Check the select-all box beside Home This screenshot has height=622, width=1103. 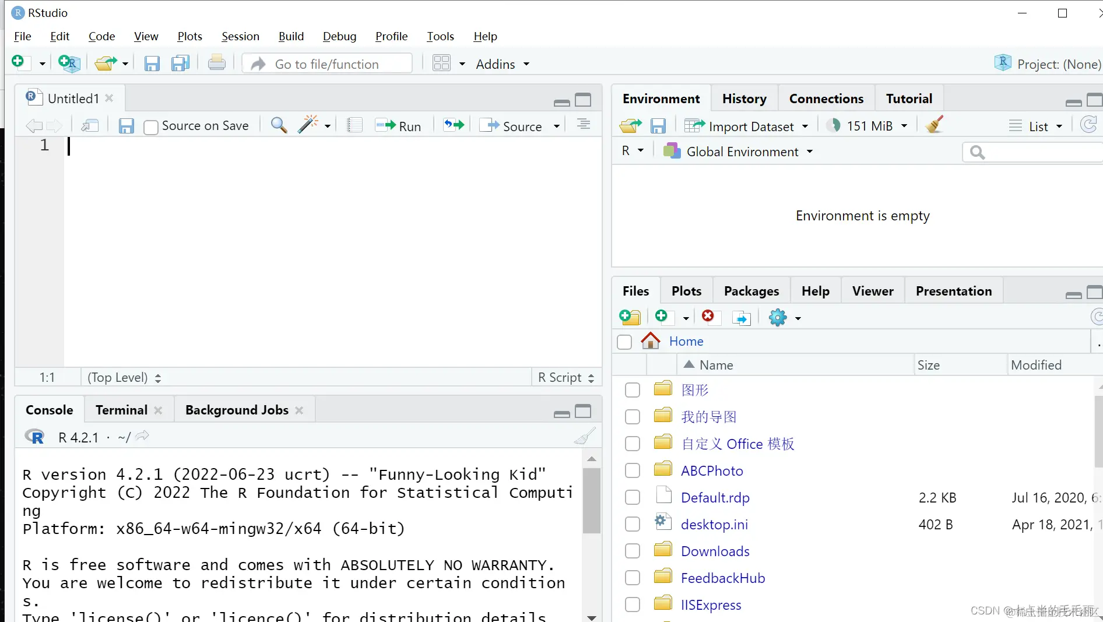[624, 342]
